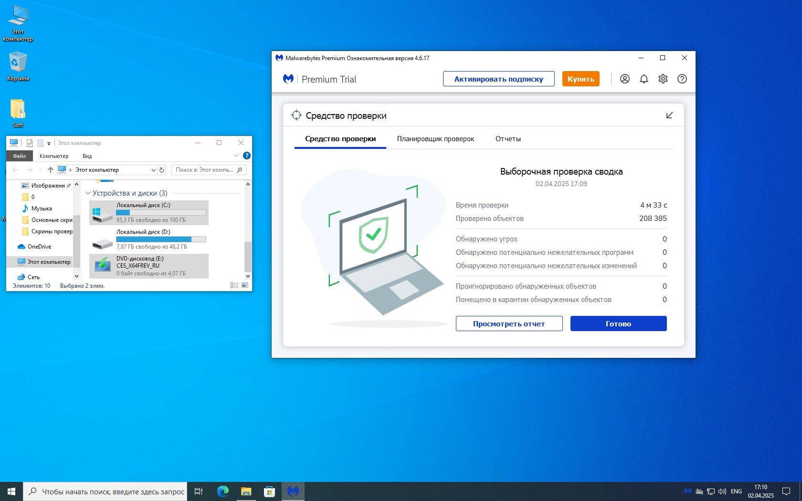Click the Malwarebytes logo beside Premium Trial
This screenshot has width=802, height=501.
(288, 79)
